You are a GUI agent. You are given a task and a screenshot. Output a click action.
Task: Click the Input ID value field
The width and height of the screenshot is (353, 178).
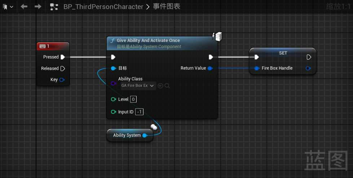[x=139, y=112]
